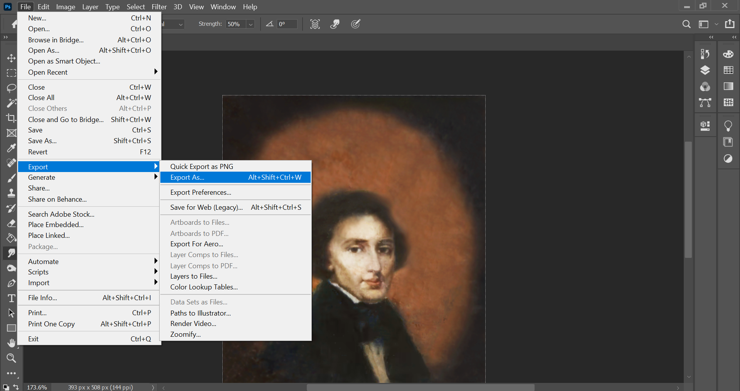Open the Image menu
Image resolution: width=740 pixels, height=391 pixels.
tap(66, 7)
